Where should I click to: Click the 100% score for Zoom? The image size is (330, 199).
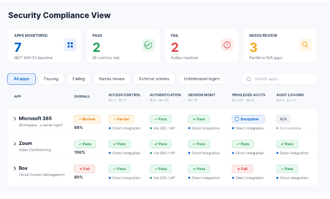point(79,152)
